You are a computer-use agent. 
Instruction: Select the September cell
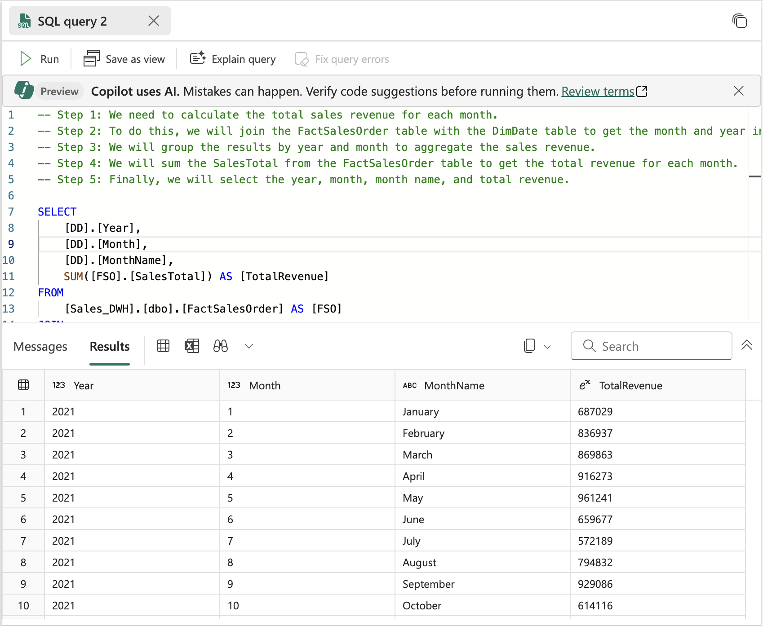coord(483,584)
